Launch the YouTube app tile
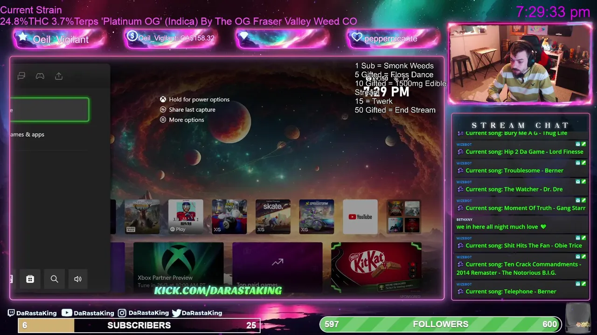597x335 pixels. tap(360, 217)
